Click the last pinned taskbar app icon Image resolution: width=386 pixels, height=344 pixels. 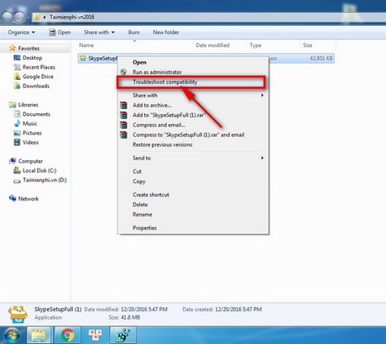point(123,335)
